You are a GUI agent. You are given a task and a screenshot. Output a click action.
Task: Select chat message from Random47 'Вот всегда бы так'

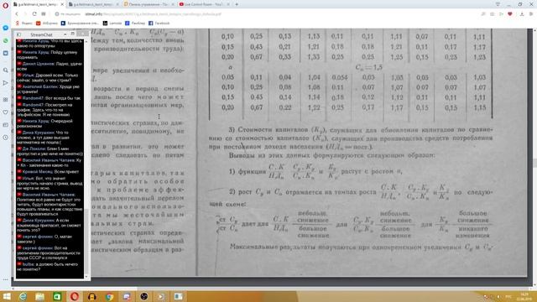(x=49, y=98)
